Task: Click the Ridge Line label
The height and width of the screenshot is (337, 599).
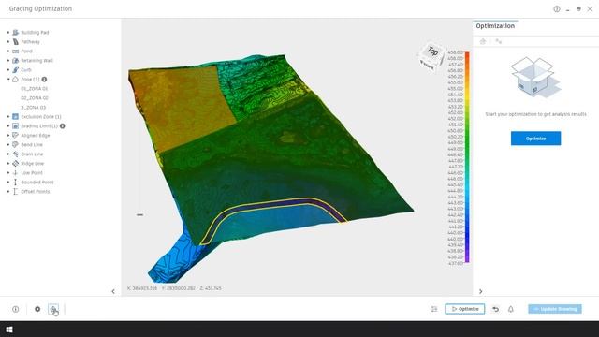Action: [x=33, y=164]
